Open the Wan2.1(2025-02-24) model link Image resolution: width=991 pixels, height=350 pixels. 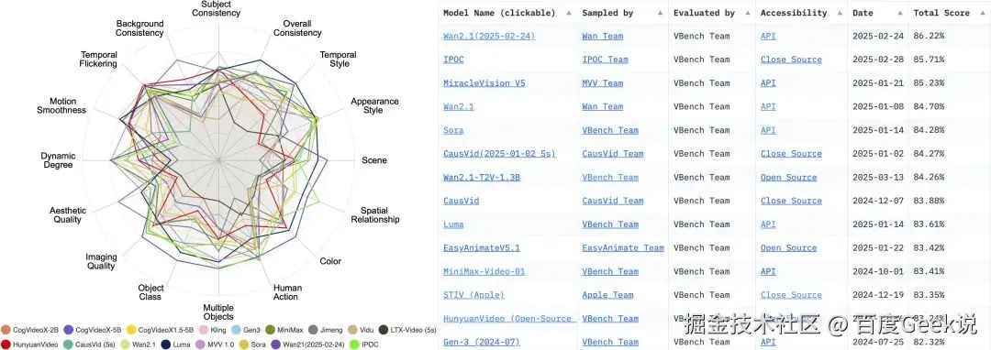[x=488, y=36]
